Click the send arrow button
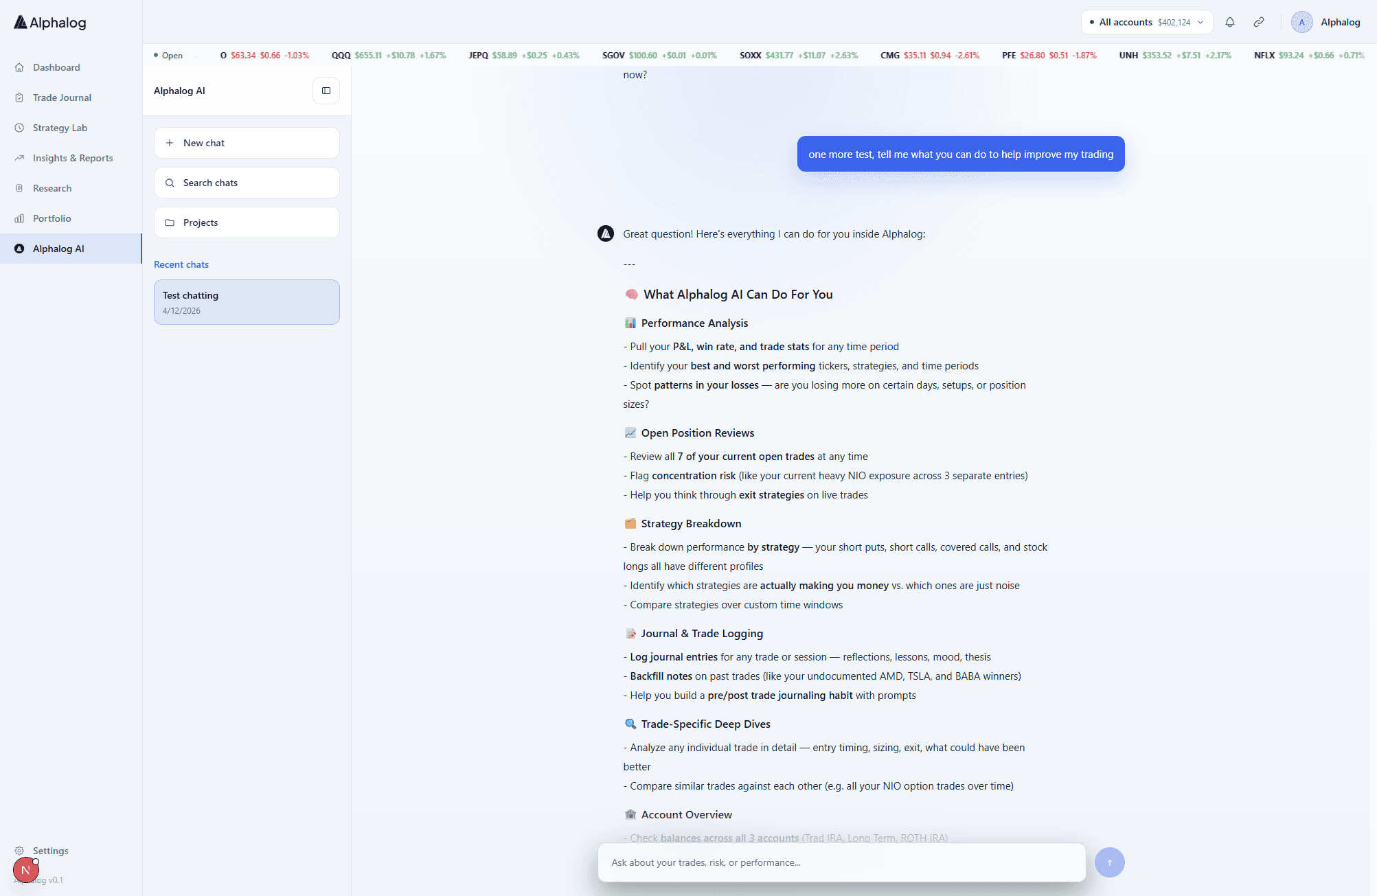Screen dimensions: 1377x896 1110,862
